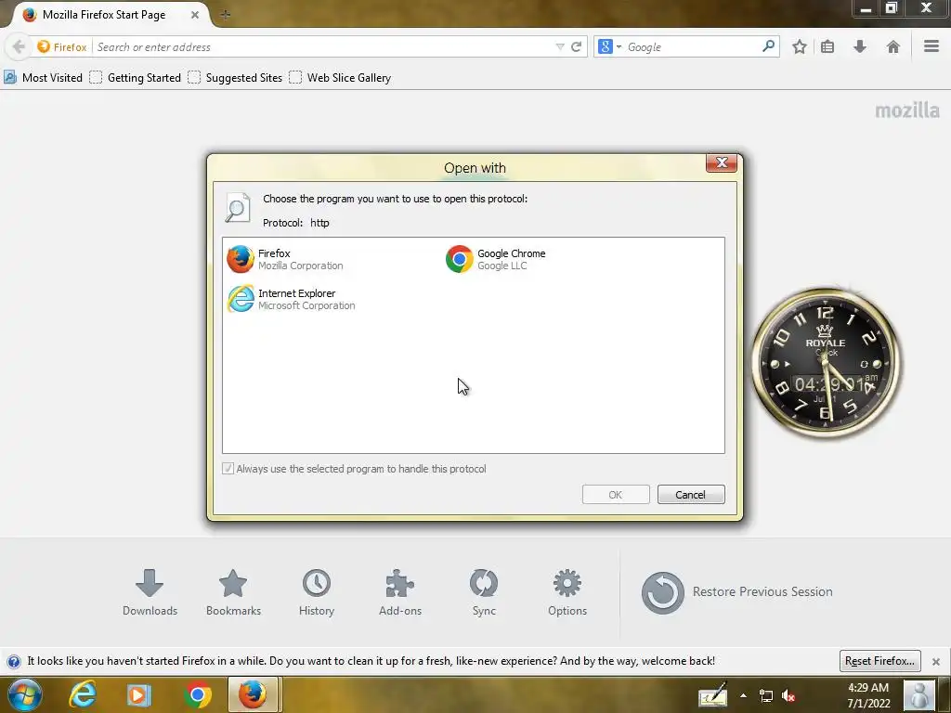Image resolution: width=951 pixels, height=713 pixels.
Task: Show hidden system tray icons arrow
Action: point(743,695)
